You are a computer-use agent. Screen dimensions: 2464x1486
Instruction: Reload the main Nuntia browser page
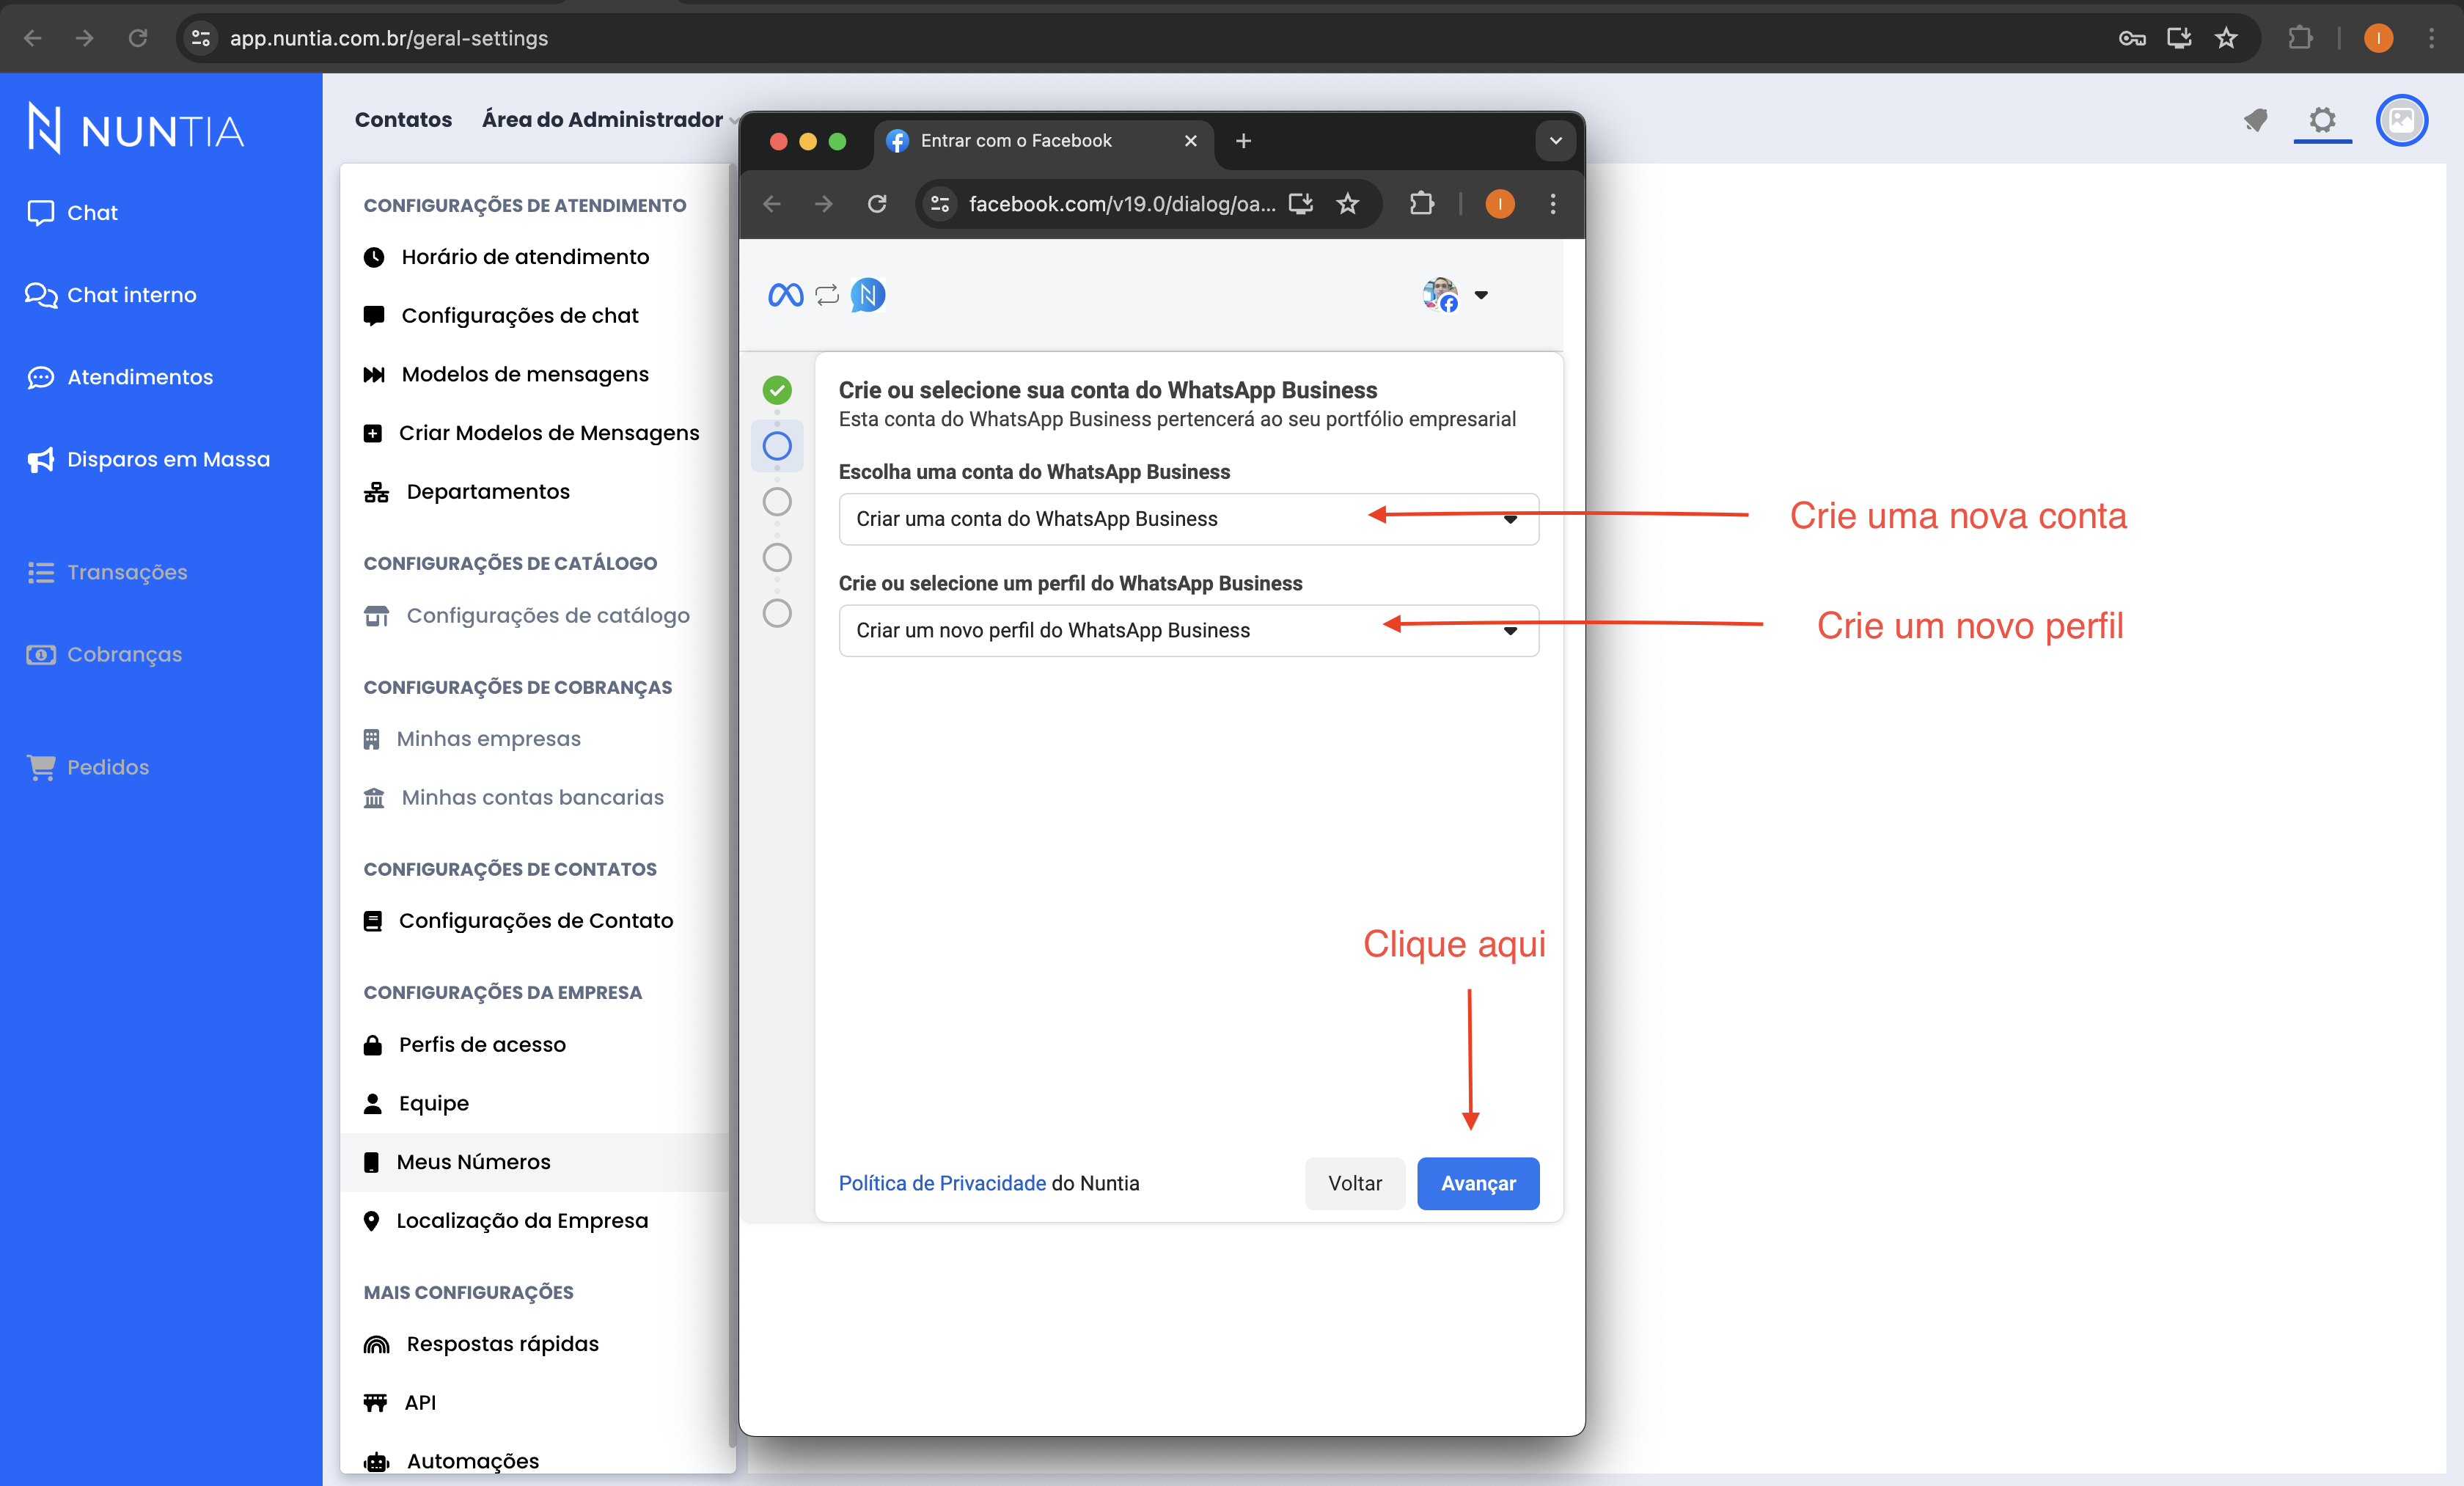[x=138, y=38]
